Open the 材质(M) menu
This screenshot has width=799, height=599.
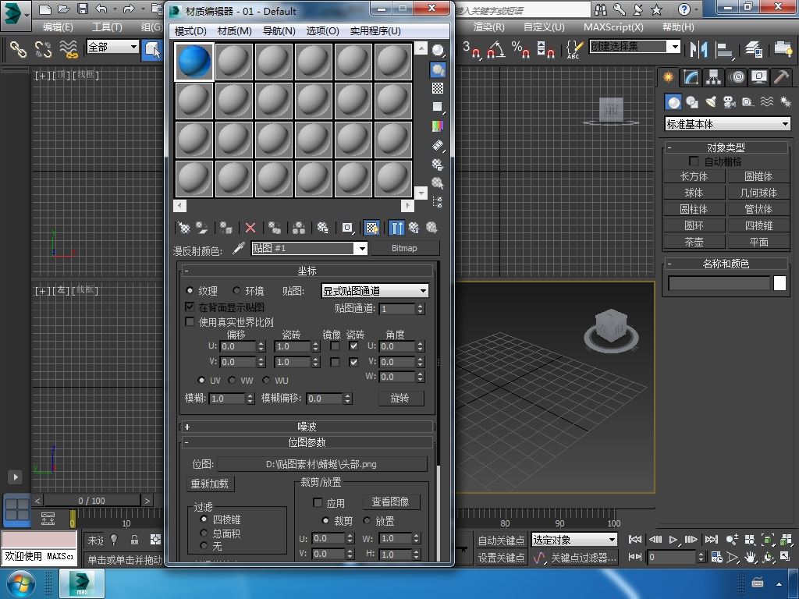[234, 30]
